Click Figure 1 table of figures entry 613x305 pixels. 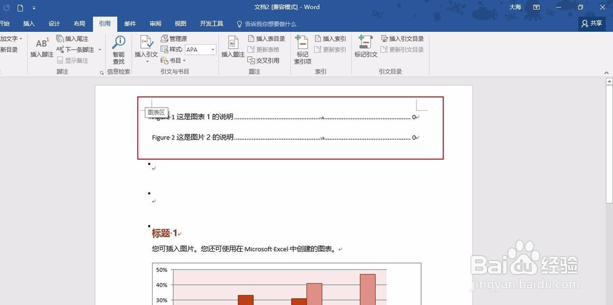[x=286, y=117]
